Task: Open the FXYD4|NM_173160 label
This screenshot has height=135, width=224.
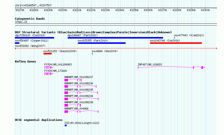Action: pyautogui.click(x=56, y=71)
